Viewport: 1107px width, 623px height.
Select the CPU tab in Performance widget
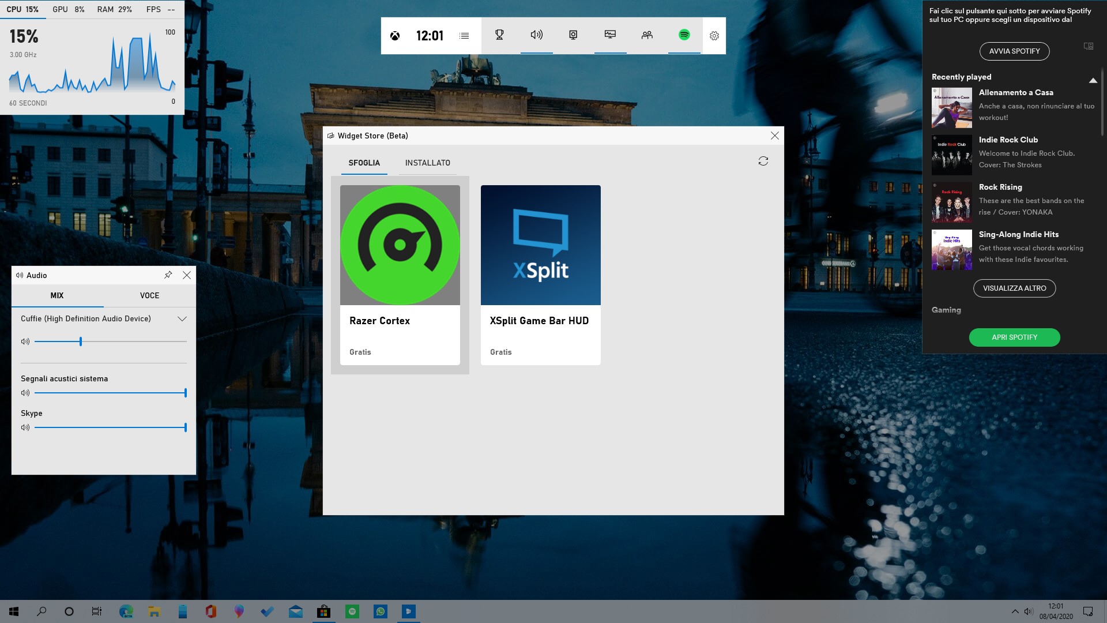[22, 9]
